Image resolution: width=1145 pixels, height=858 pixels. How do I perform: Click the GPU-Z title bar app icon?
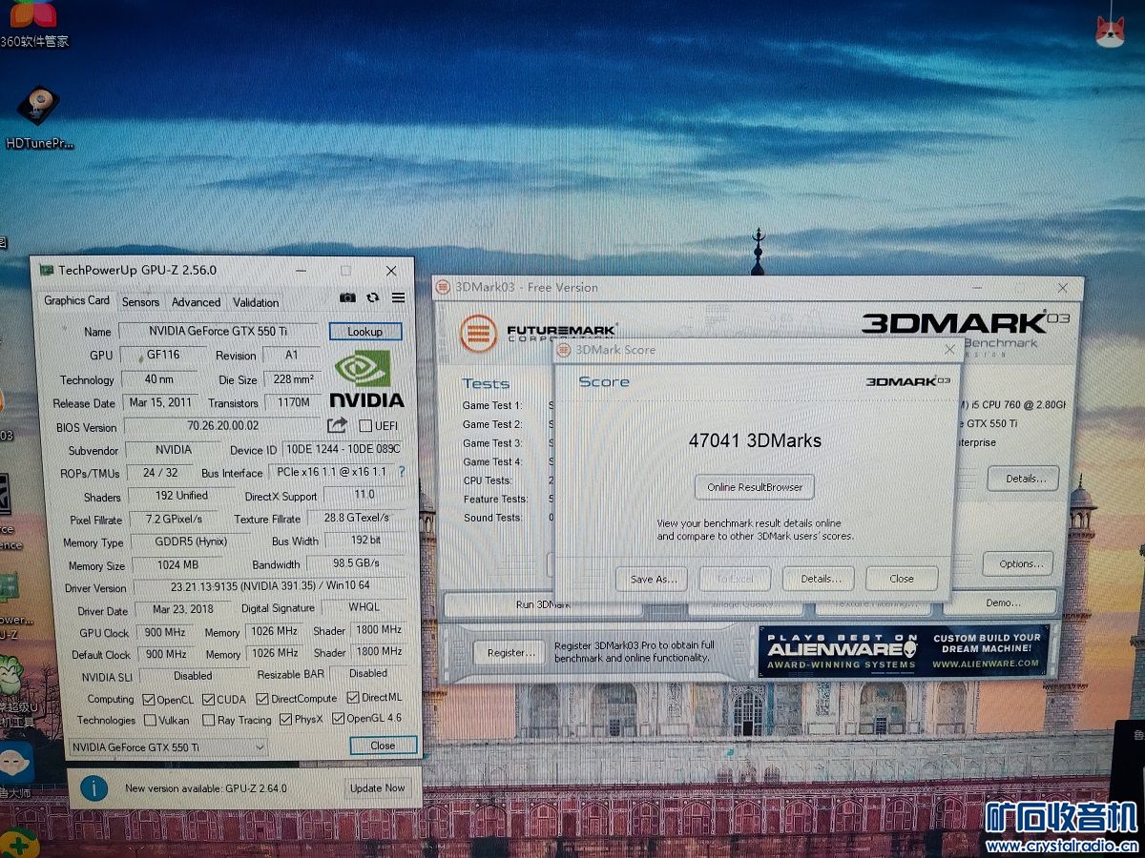[x=46, y=270]
